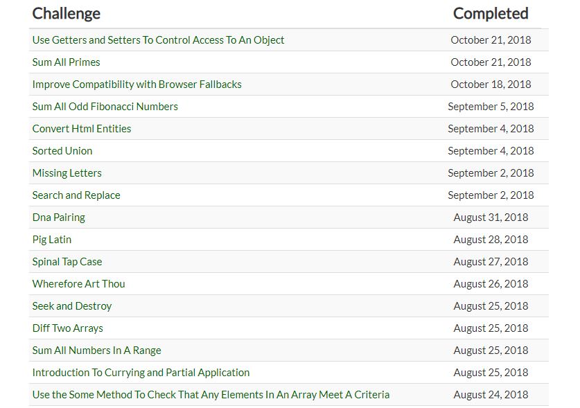Open the Introduction To Currying challenge
This screenshot has height=408, width=580.
140,372
